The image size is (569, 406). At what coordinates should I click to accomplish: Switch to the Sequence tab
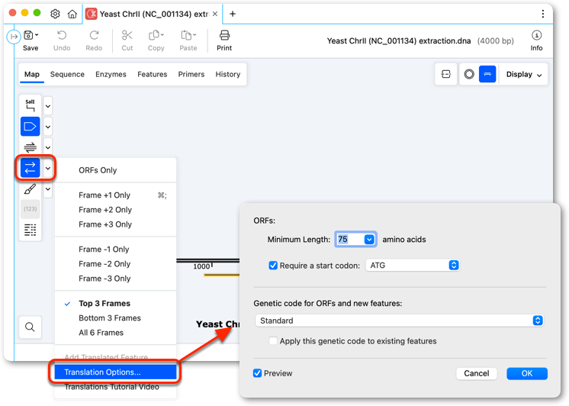pos(67,75)
